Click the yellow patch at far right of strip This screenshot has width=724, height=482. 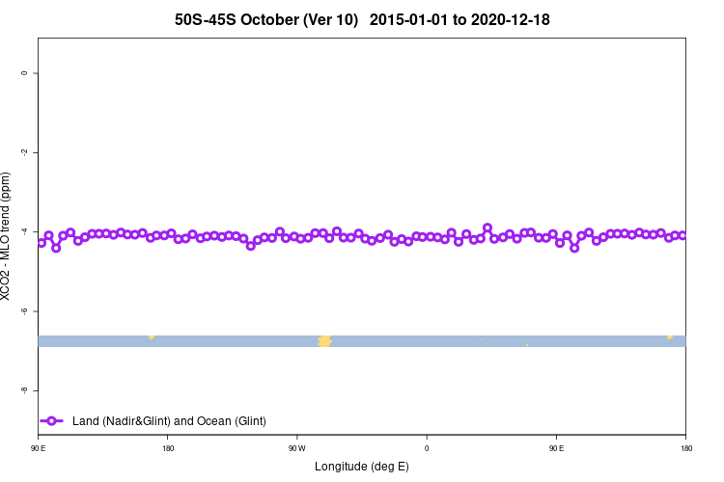point(670,337)
